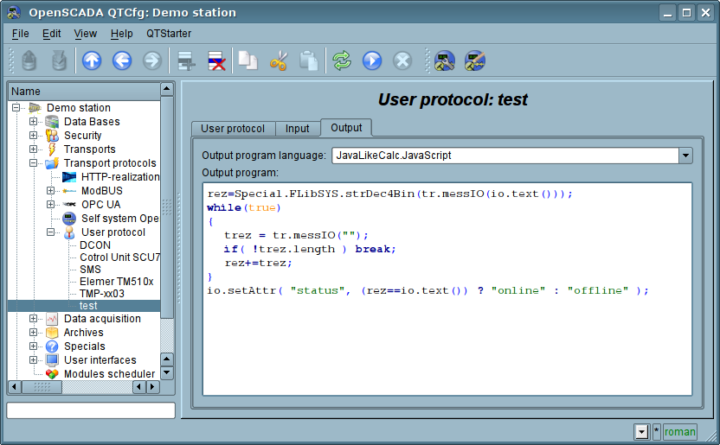Switch to the User protocol tab
The image size is (720, 445).
coord(233,129)
